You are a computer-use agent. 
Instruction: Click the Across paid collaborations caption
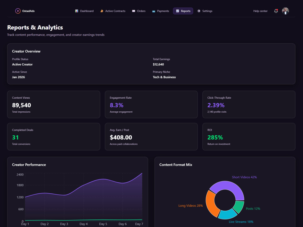click(124, 144)
